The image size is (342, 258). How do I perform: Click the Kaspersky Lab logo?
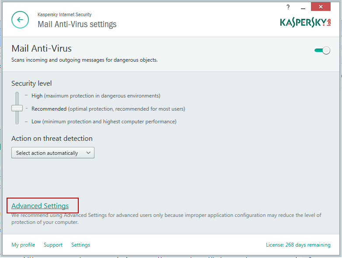tap(305, 22)
